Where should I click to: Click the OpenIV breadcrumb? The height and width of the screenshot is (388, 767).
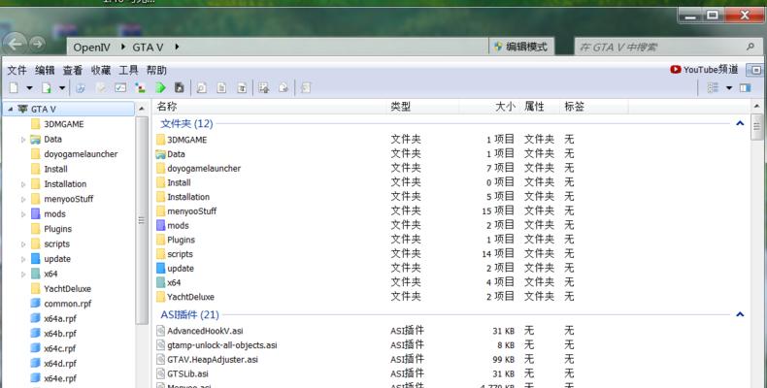click(x=91, y=48)
